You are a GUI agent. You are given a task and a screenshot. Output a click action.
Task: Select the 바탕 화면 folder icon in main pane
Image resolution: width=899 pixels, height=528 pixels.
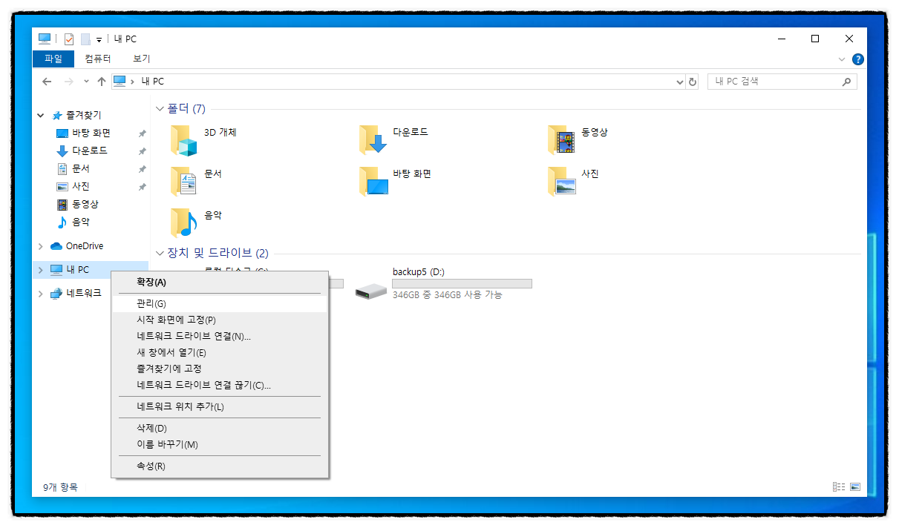373,180
